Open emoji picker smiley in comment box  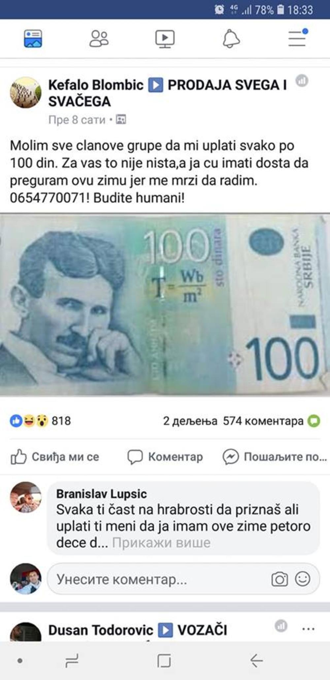[x=303, y=579]
